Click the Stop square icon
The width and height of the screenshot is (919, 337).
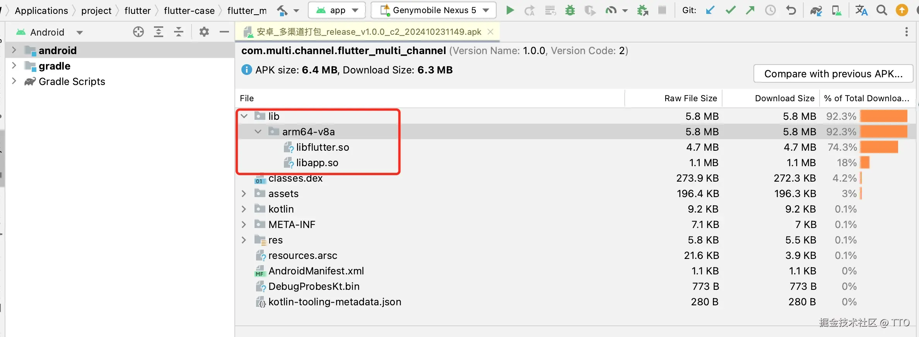(x=662, y=10)
